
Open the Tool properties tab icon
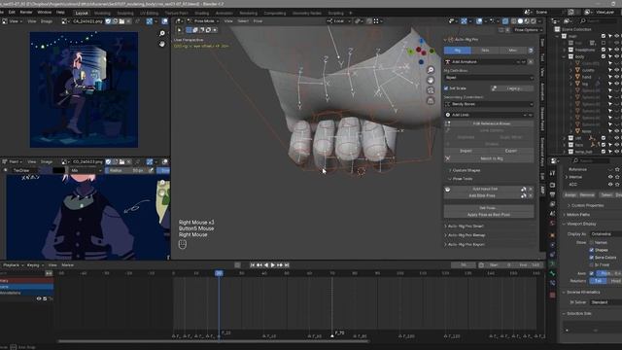[x=553, y=173]
